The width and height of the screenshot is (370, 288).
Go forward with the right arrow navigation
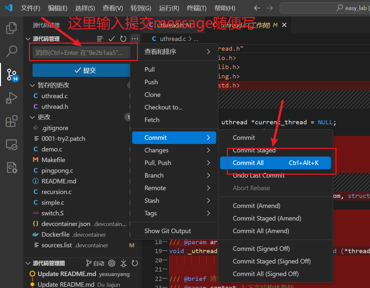click(x=269, y=8)
